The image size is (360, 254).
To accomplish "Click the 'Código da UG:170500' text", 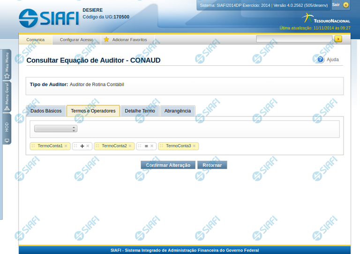I will (x=106, y=17).
